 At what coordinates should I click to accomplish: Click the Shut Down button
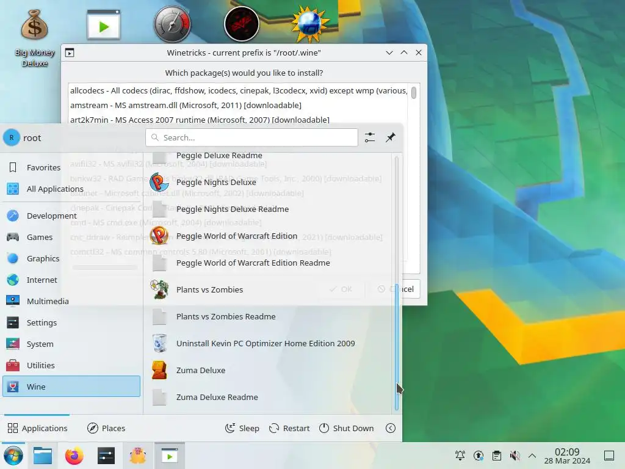tap(347, 428)
